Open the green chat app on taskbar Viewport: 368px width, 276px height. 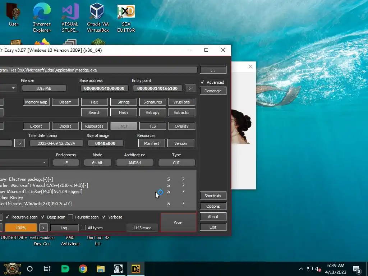(65, 269)
